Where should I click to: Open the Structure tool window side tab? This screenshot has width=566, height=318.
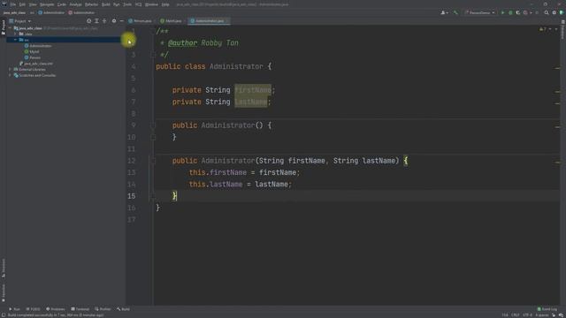[x=4, y=268]
